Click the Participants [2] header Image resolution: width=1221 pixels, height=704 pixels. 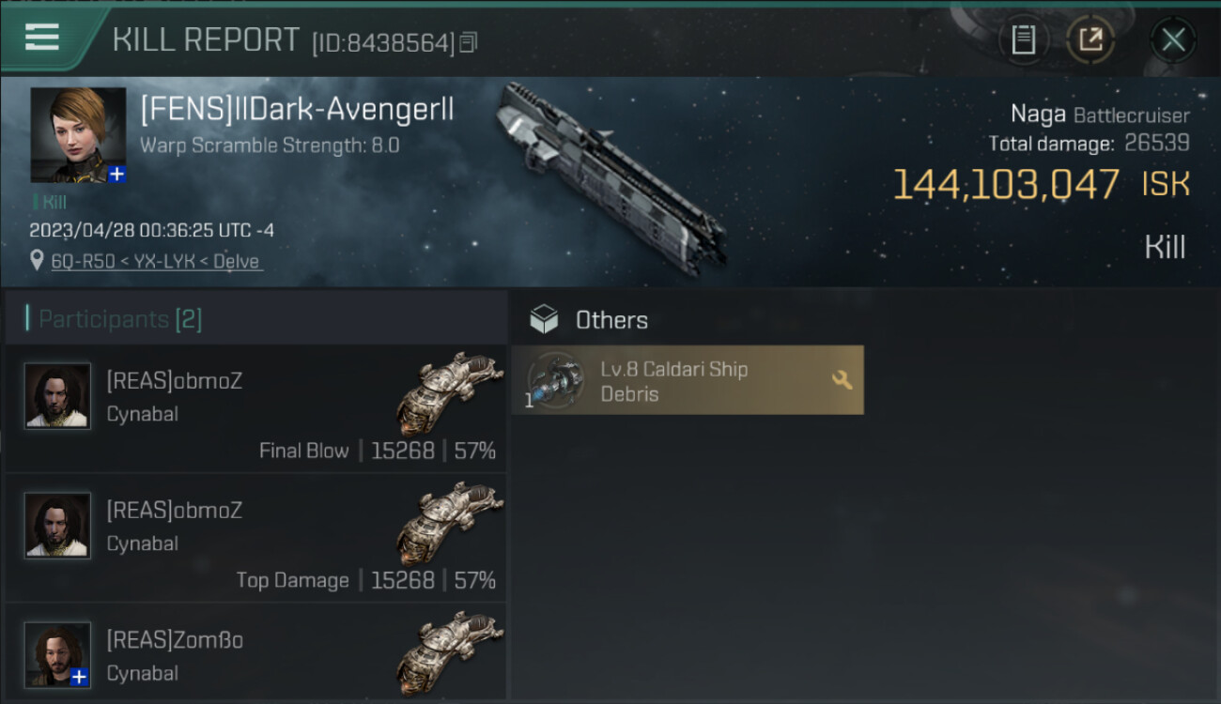tap(114, 319)
